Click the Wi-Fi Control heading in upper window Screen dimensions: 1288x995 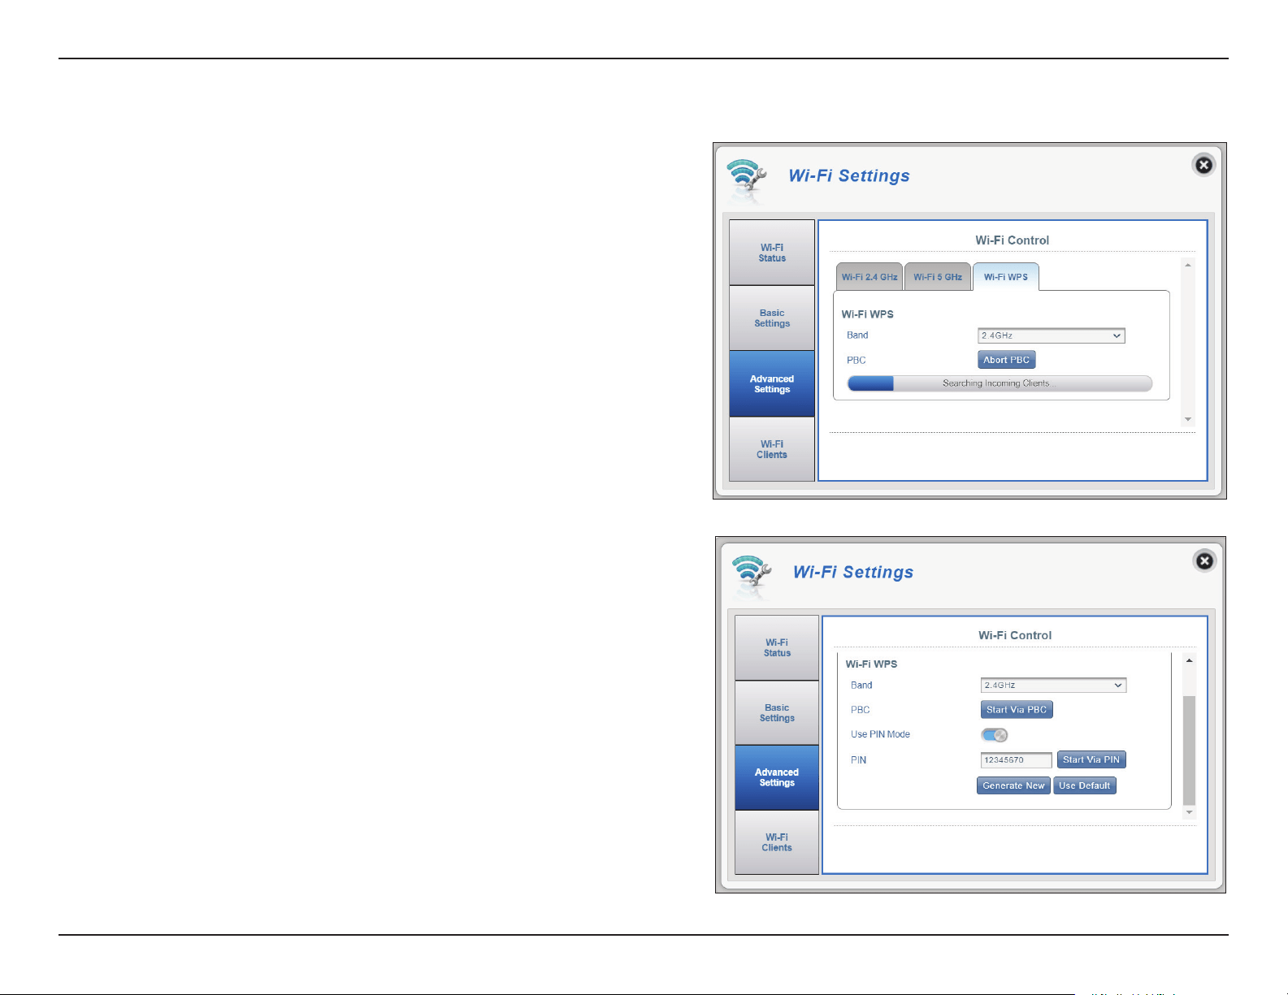click(x=1013, y=240)
